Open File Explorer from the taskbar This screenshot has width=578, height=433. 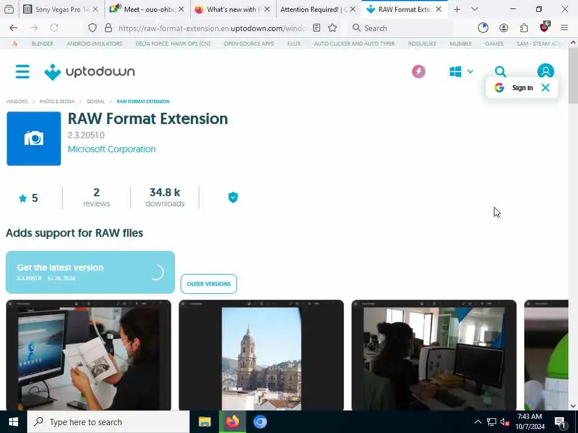(204, 422)
